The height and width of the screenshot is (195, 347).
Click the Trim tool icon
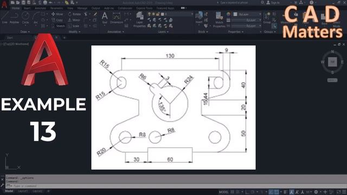click(86, 14)
